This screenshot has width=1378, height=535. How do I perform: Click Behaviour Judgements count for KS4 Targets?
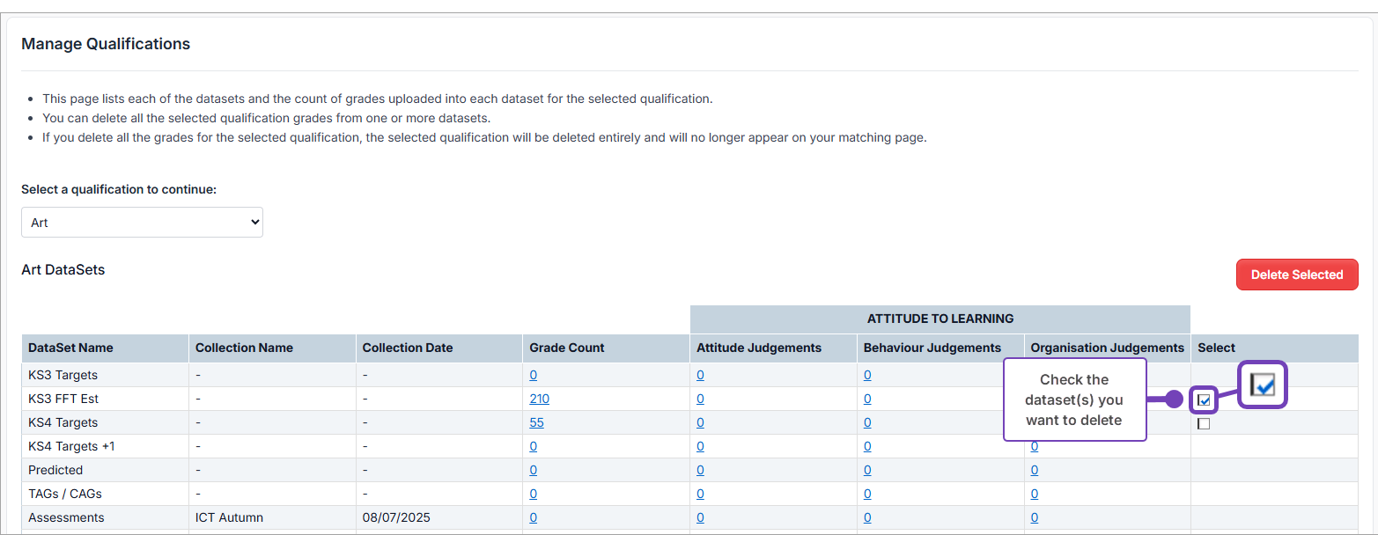(x=867, y=422)
